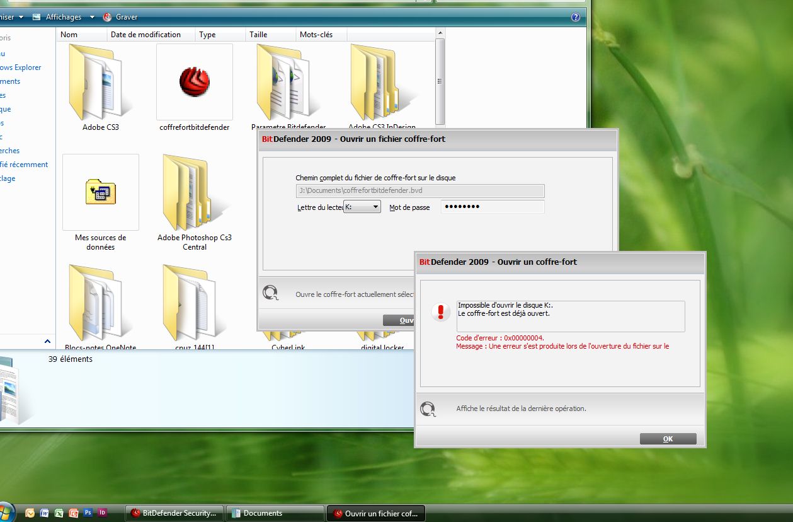Sort by the Type column header
The image size is (793, 522).
(220, 35)
